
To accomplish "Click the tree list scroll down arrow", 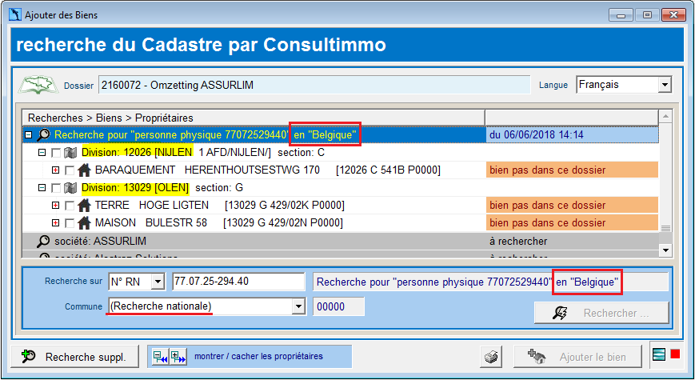I will 665,250.
